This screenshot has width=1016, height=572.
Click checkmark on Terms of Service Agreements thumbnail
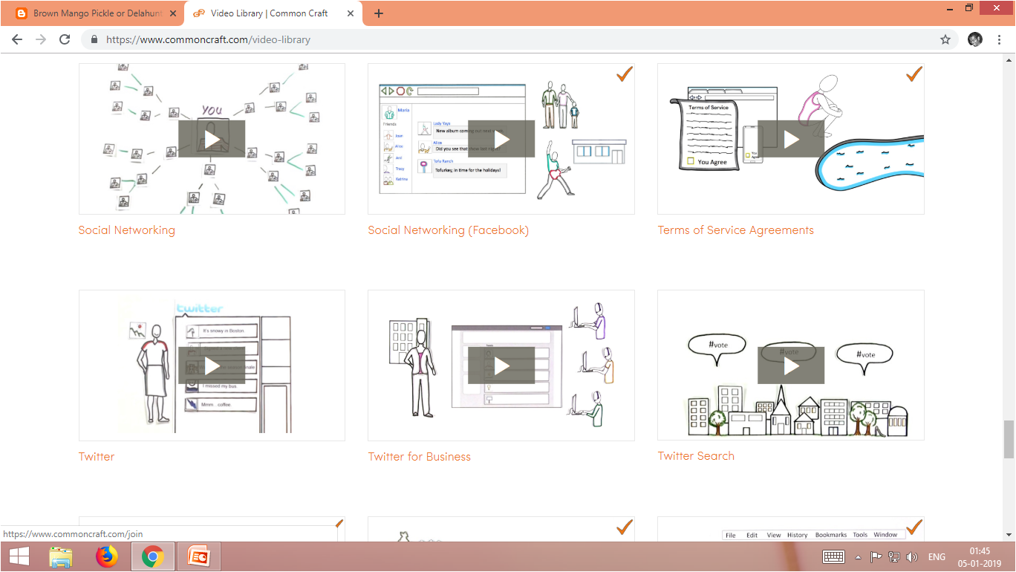914,74
